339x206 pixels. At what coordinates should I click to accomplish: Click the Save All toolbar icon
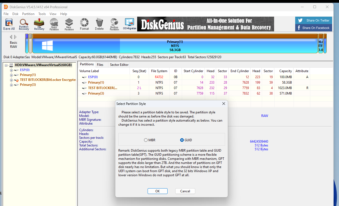pyautogui.click(x=9, y=24)
